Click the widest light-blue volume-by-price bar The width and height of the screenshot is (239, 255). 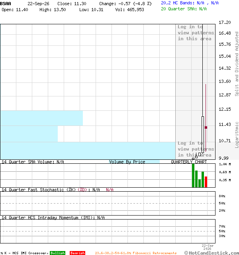[88, 151]
